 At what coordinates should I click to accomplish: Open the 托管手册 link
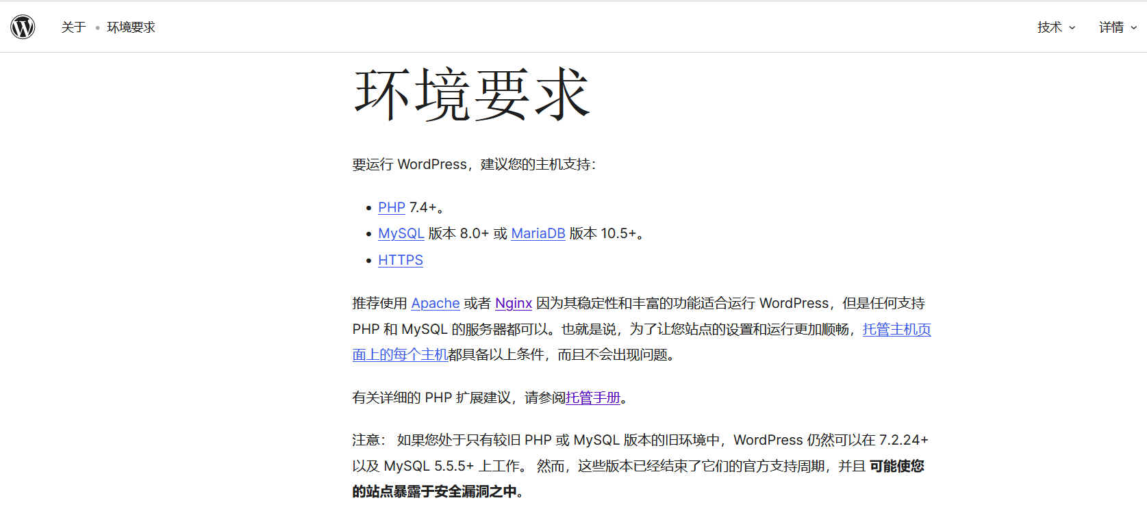(593, 397)
